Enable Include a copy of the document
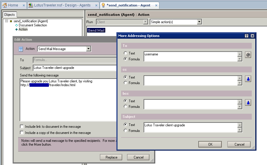The width and height of the screenshot is (267, 165). [22, 132]
